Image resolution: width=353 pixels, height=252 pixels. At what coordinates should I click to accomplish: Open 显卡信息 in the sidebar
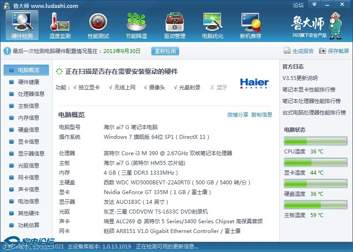click(x=28, y=141)
